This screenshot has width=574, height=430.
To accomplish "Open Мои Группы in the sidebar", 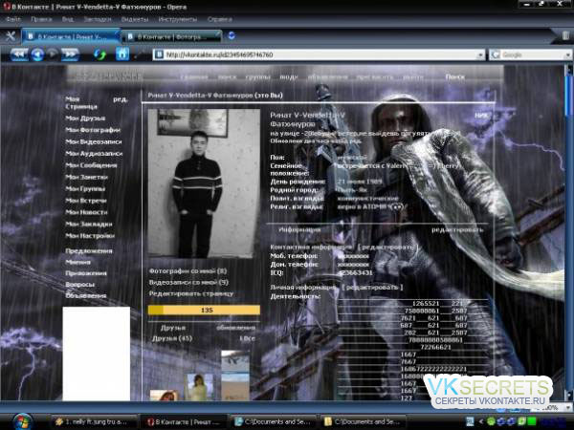I will coord(85,188).
